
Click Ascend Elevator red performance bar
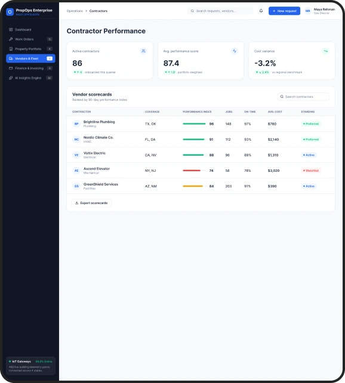[195, 171]
